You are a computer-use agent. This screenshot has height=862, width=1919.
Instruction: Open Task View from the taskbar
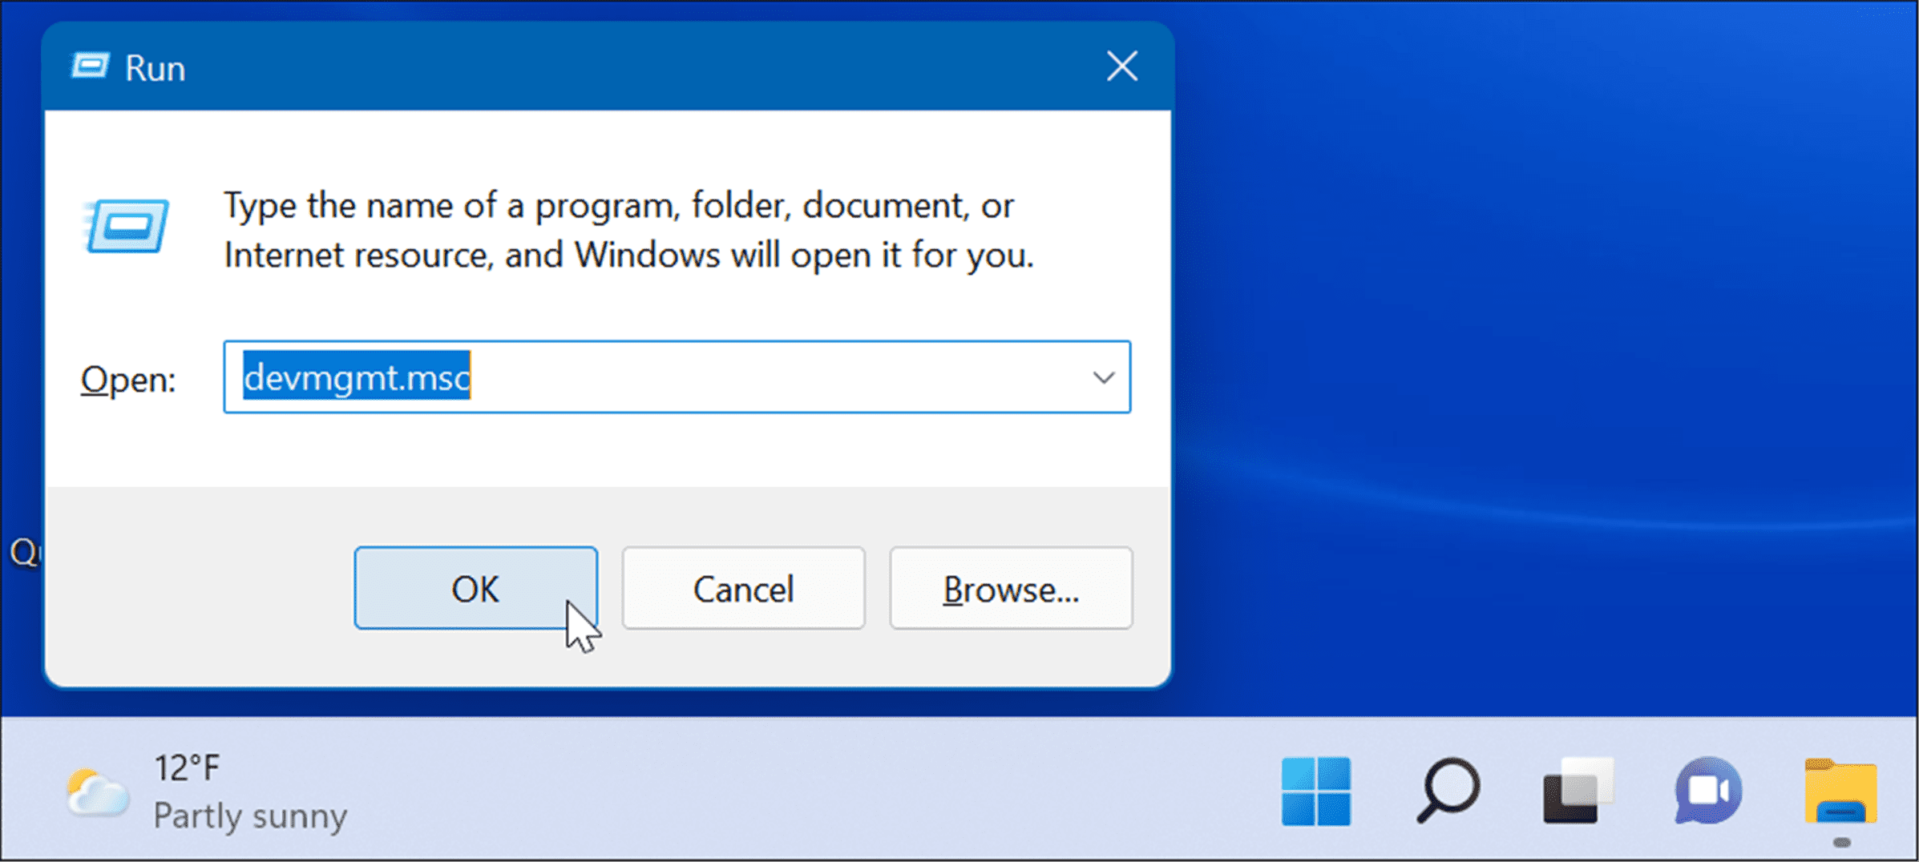click(x=1578, y=790)
